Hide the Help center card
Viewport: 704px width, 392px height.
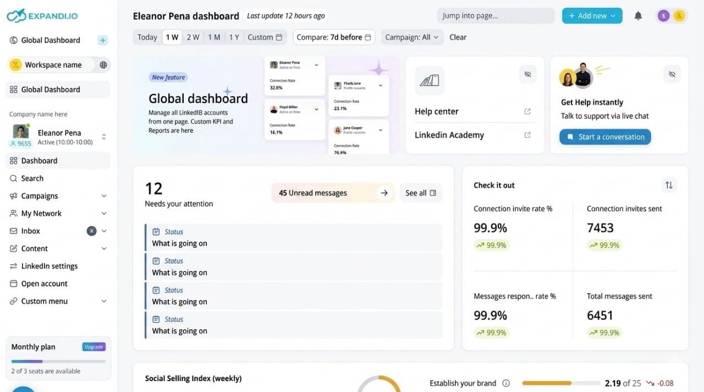point(527,74)
